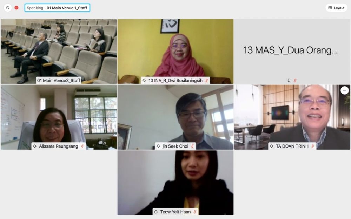Click headset icon next to Alissara Reungsang
Image resolution: width=351 pixels, height=219 pixels.
tap(35, 146)
